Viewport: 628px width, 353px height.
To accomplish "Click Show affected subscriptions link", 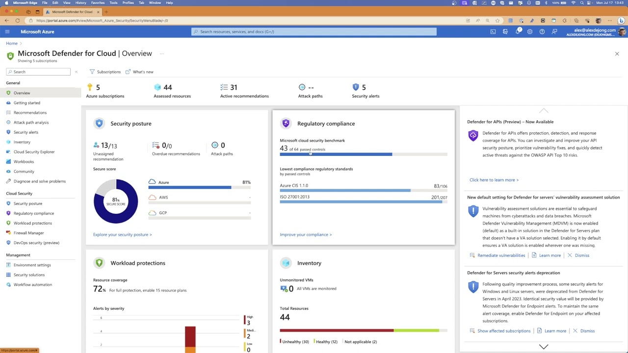I will click(x=504, y=331).
